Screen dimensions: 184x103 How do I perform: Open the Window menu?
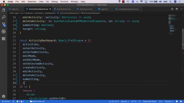click(74, 1)
